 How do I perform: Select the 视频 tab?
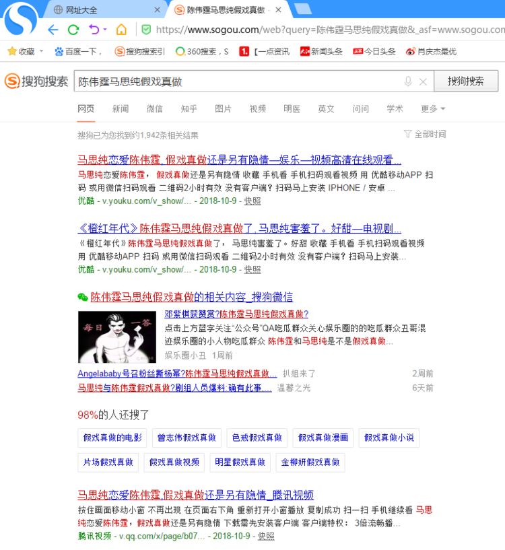click(258, 109)
